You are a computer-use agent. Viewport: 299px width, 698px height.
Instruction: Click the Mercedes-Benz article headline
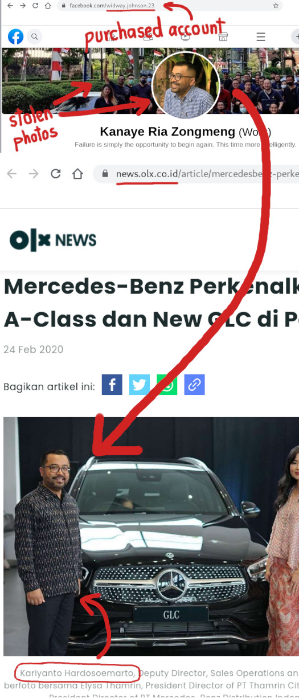point(151,302)
